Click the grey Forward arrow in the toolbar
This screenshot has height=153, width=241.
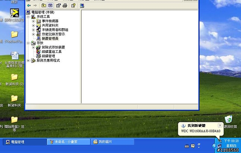pos(35,6)
